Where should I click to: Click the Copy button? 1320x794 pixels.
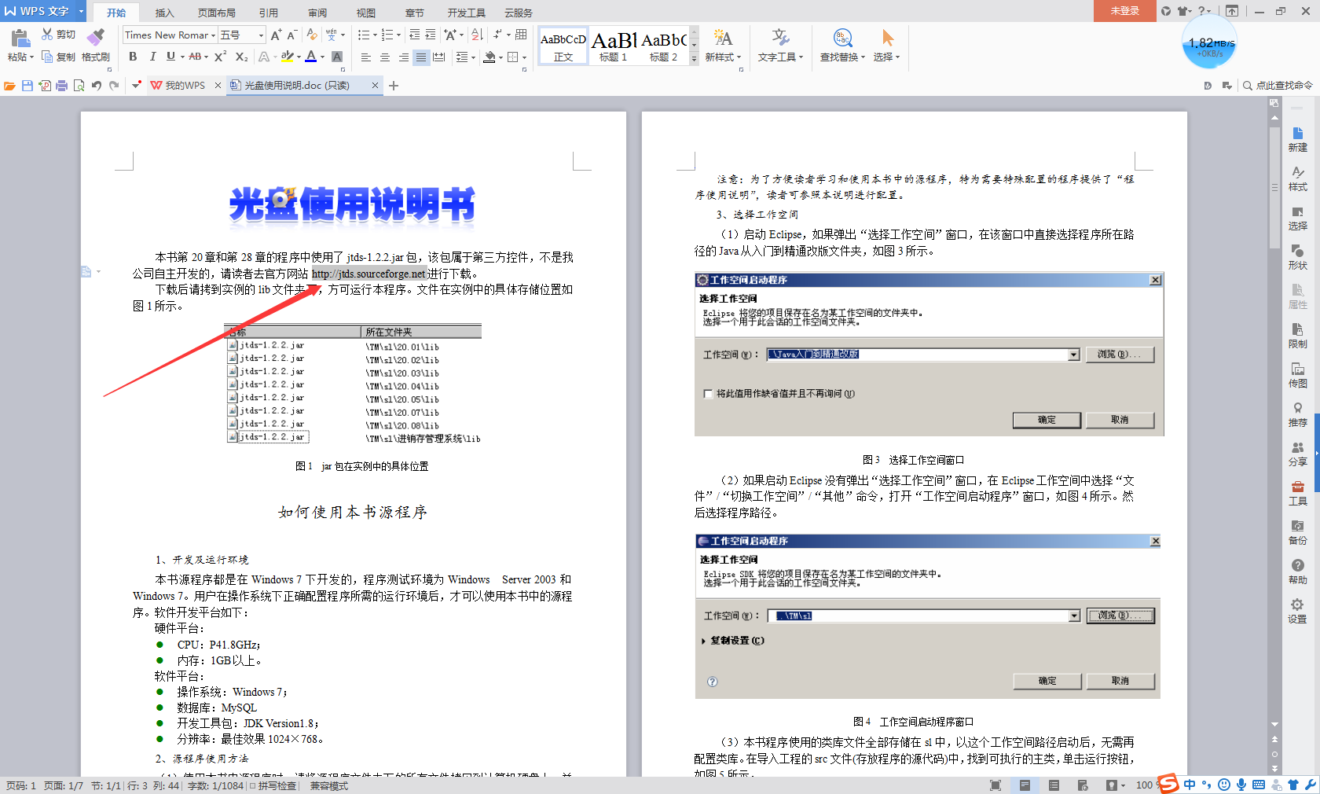58,57
